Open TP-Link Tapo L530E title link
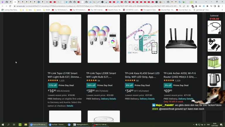 pyautogui.click(x=101, y=75)
